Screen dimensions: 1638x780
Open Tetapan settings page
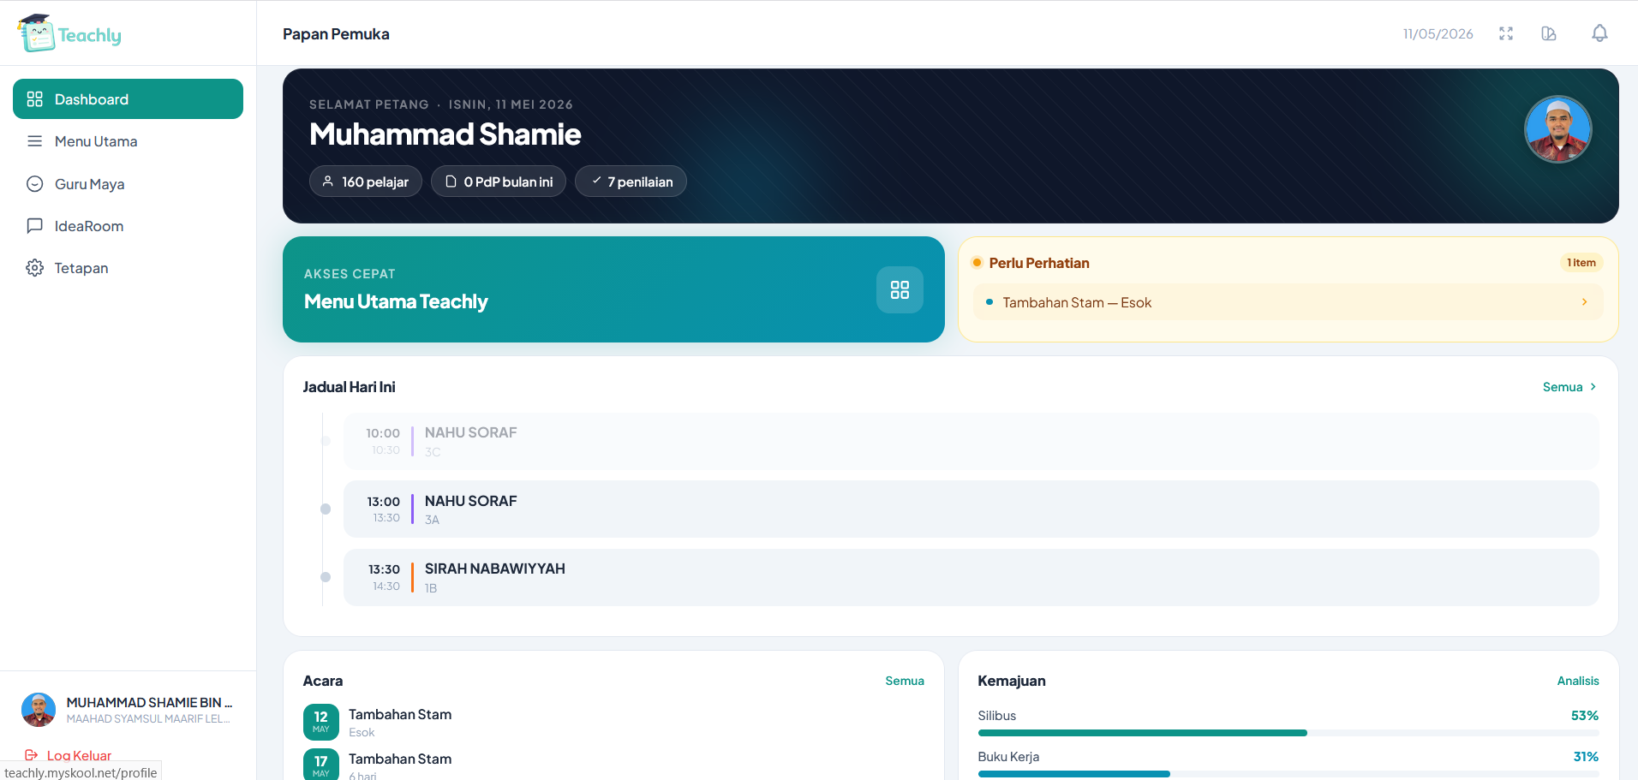coord(128,268)
